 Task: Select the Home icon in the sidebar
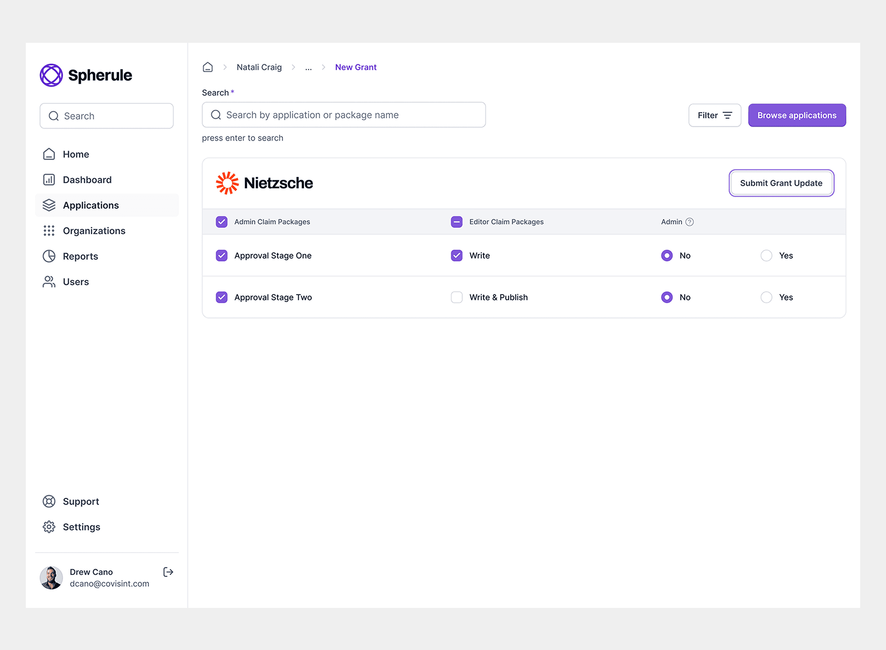coord(49,154)
